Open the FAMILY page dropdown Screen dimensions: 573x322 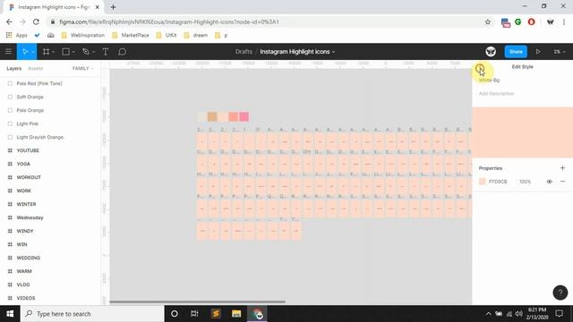tap(83, 68)
